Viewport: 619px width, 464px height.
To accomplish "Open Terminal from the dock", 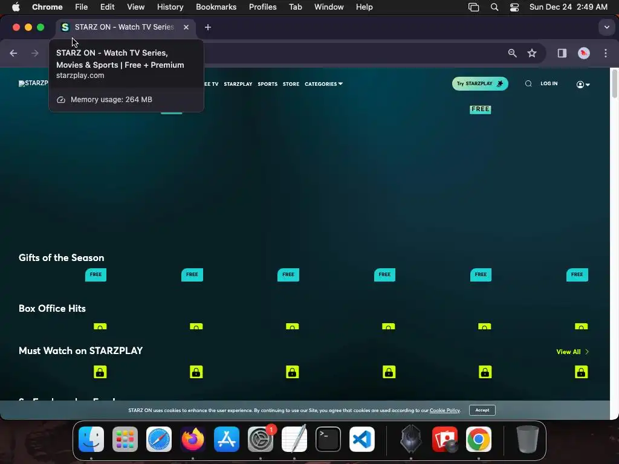I will (x=328, y=439).
